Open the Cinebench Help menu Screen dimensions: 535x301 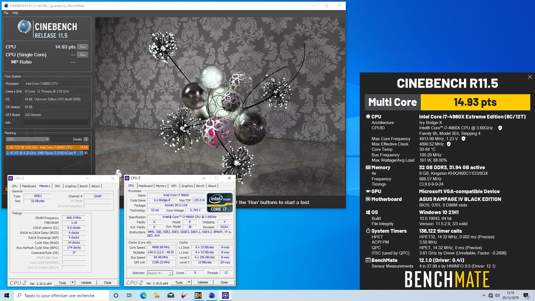[x=15, y=13]
